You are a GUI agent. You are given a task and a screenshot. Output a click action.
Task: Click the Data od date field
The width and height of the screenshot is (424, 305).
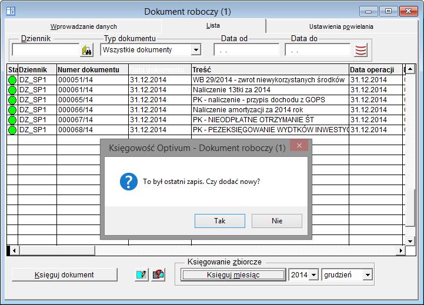246,50
